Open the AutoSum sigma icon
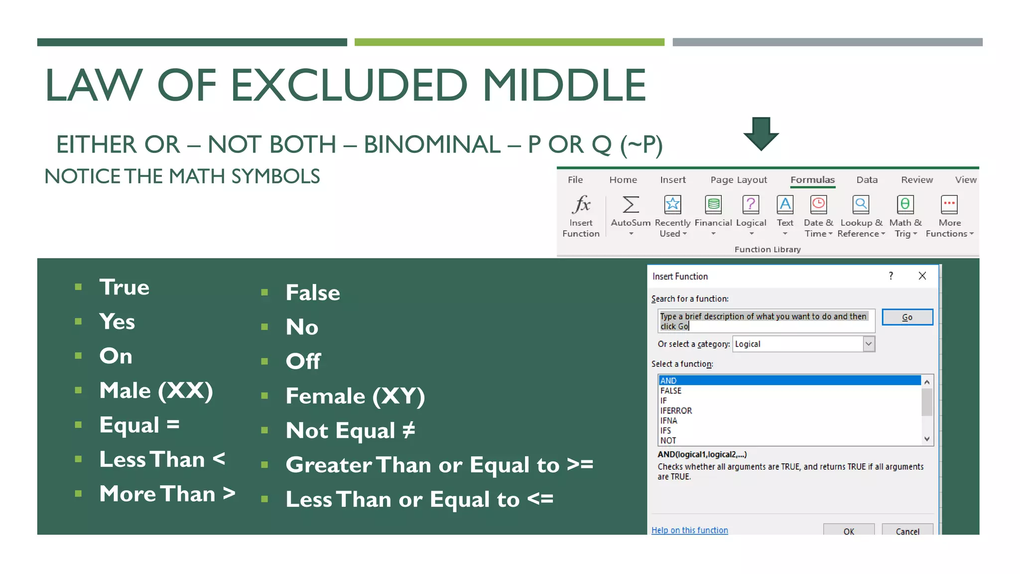The height and width of the screenshot is (574, 1020). tap(631, 204)
